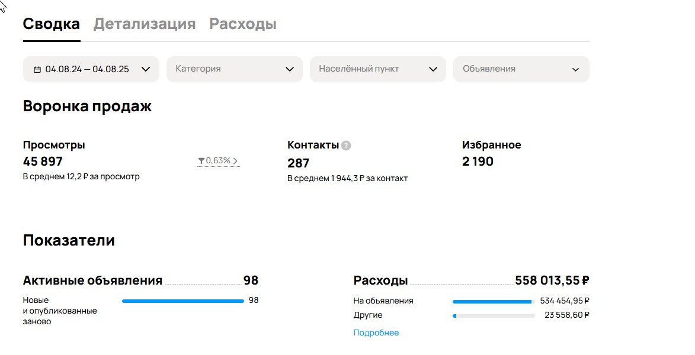Click the Избранное count 2 190
Viewport: 695px width, 355px height.
click(x=478, y=162)
